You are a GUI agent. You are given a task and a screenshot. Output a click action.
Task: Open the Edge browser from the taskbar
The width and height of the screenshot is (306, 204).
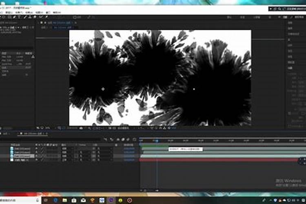pyautogui.click(x=55, y=200)
